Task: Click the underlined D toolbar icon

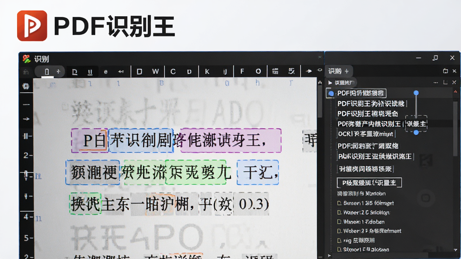Action: coord(75,72)
